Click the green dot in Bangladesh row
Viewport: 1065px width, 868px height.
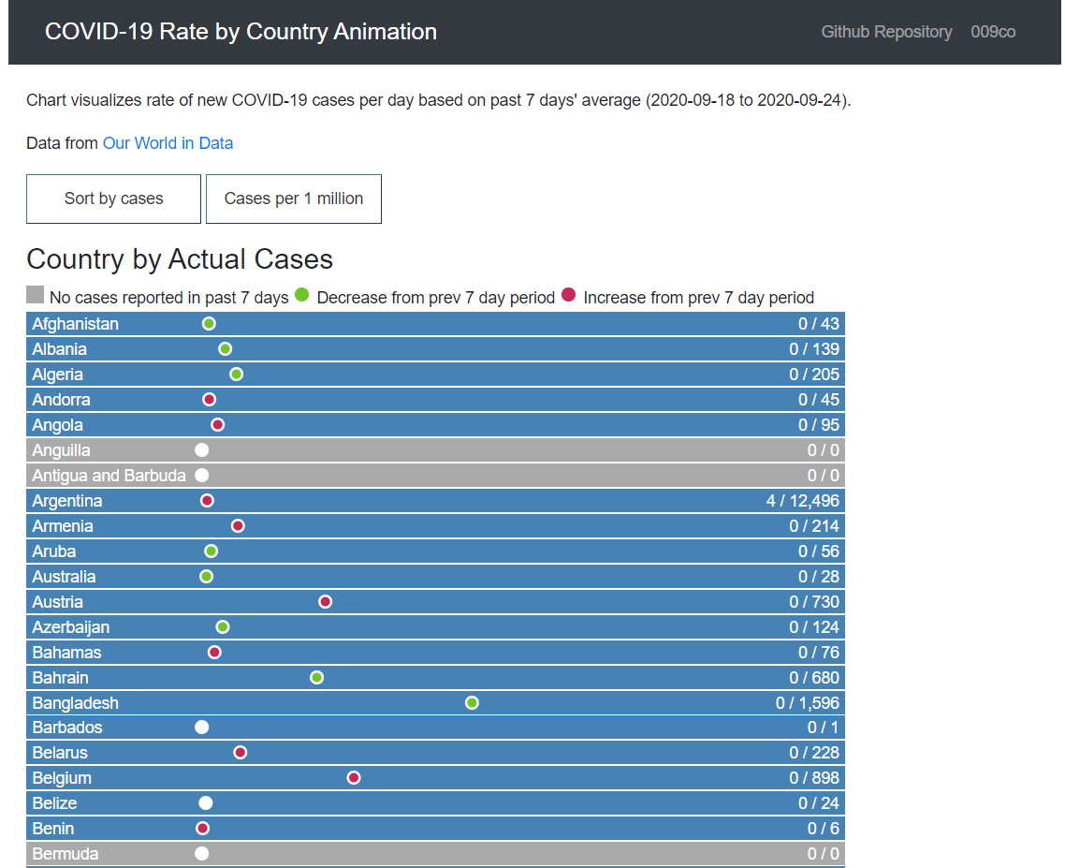pos(472,702)
